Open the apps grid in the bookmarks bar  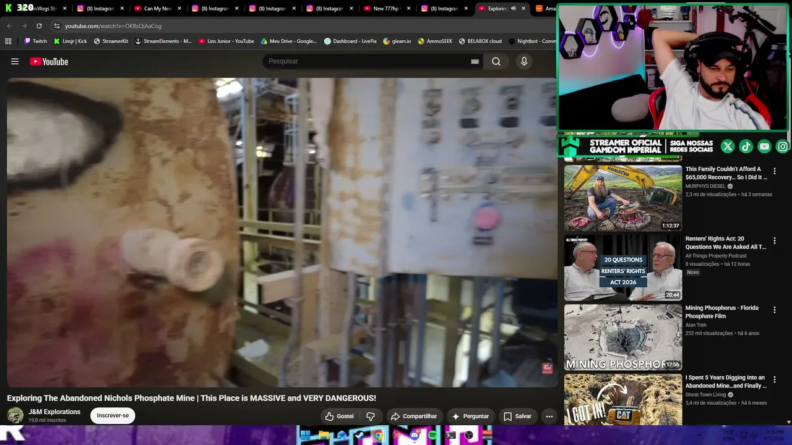pyautogui.click(x=8, y=41)
